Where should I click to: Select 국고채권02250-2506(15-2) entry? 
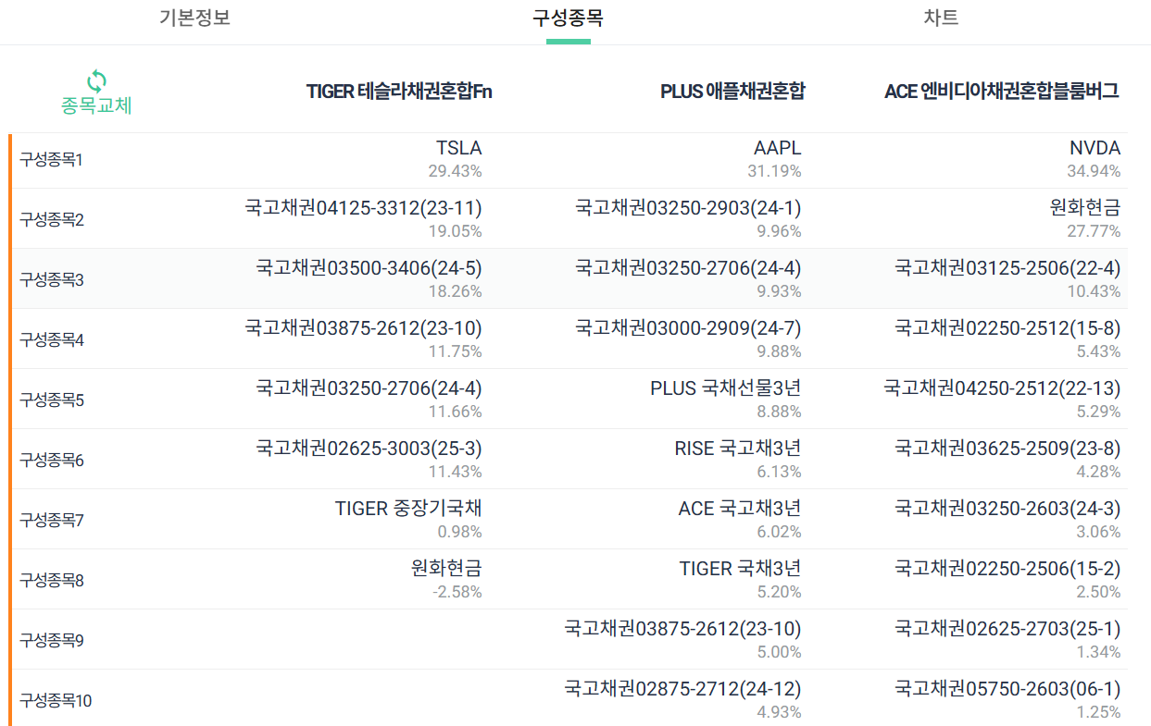point(1007,569)
